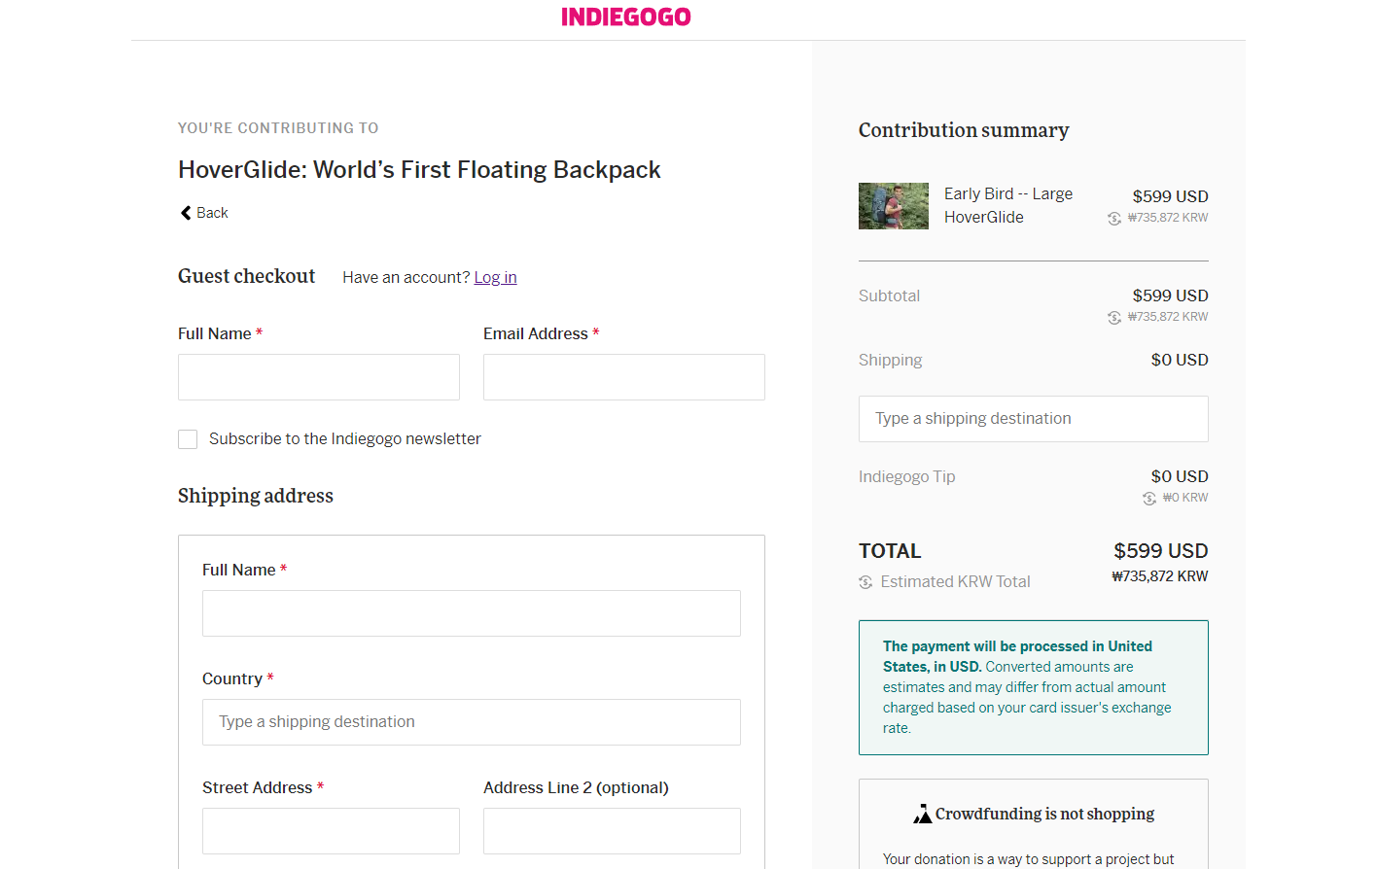Focus the shipping address Full Name field
The width and height of the screenshot is (1377, 869).
click(472, 613)
